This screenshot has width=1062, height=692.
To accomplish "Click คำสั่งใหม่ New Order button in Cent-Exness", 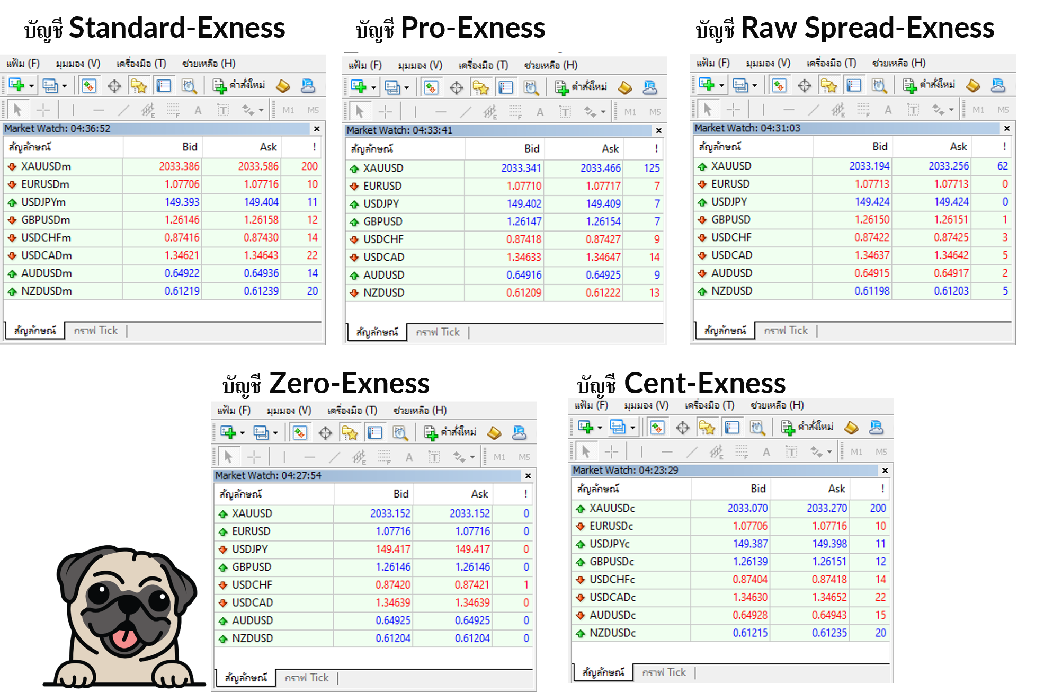I will (807, 427).
